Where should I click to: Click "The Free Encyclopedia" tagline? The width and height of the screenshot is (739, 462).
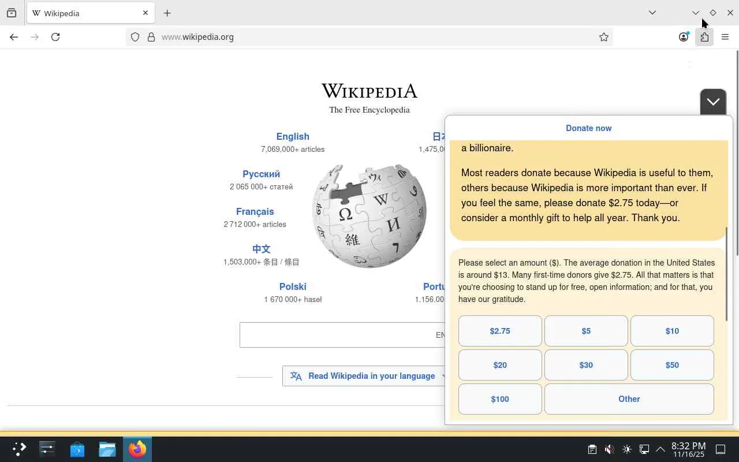tap(369, 110)
